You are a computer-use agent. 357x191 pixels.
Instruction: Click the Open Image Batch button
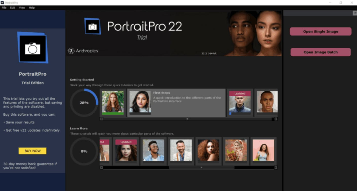click(320, 52)
